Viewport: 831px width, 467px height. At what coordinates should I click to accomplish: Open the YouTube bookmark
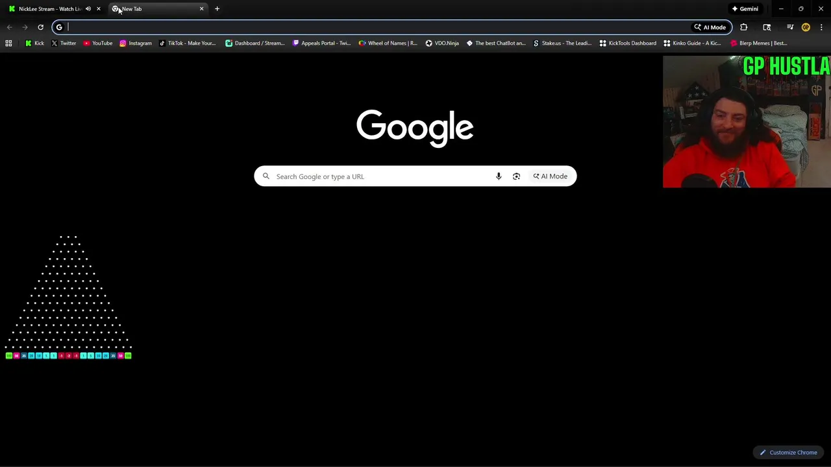point(97,43)
